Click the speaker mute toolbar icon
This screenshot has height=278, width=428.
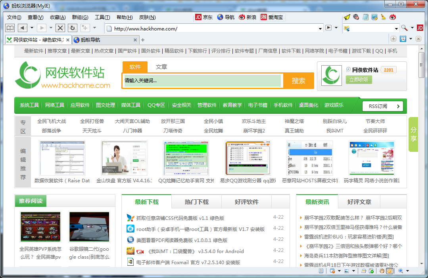[356, 17]
